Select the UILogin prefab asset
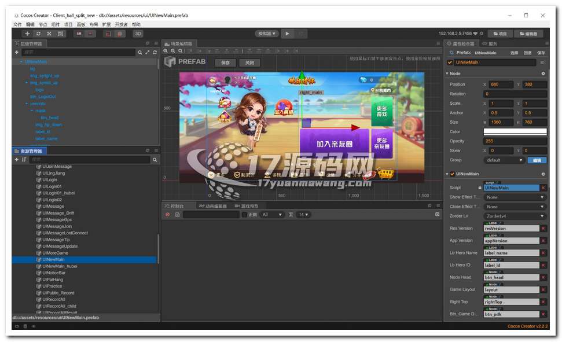The height and width of the screenshot is (342, 562). [49, 179]
